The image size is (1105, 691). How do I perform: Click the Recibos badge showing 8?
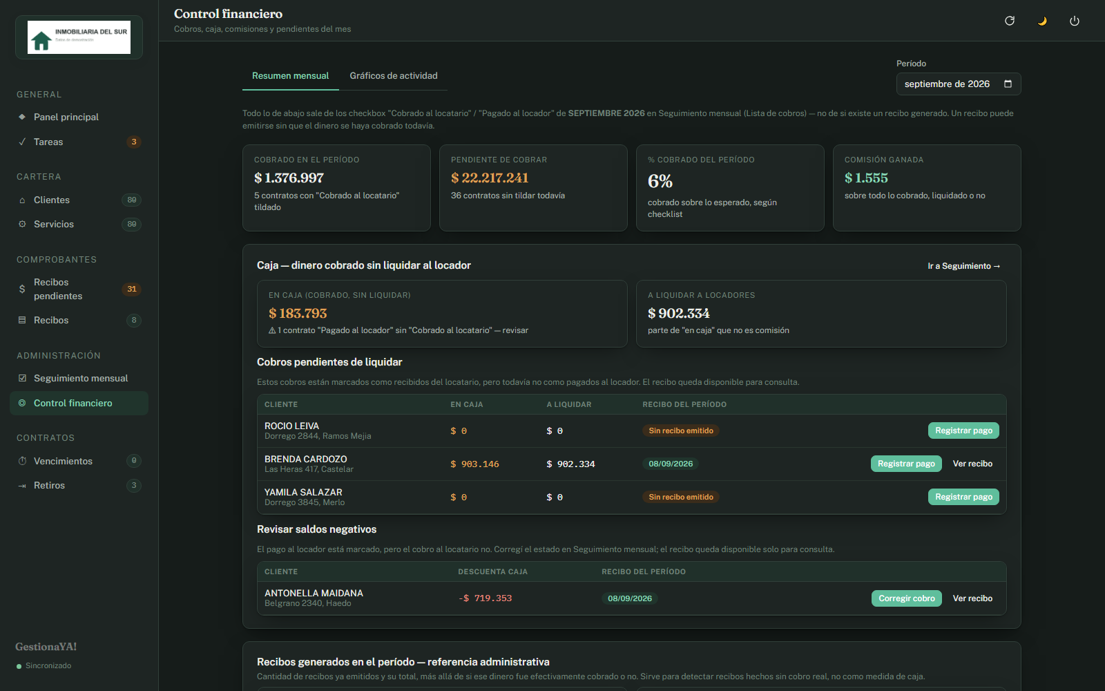134,320
